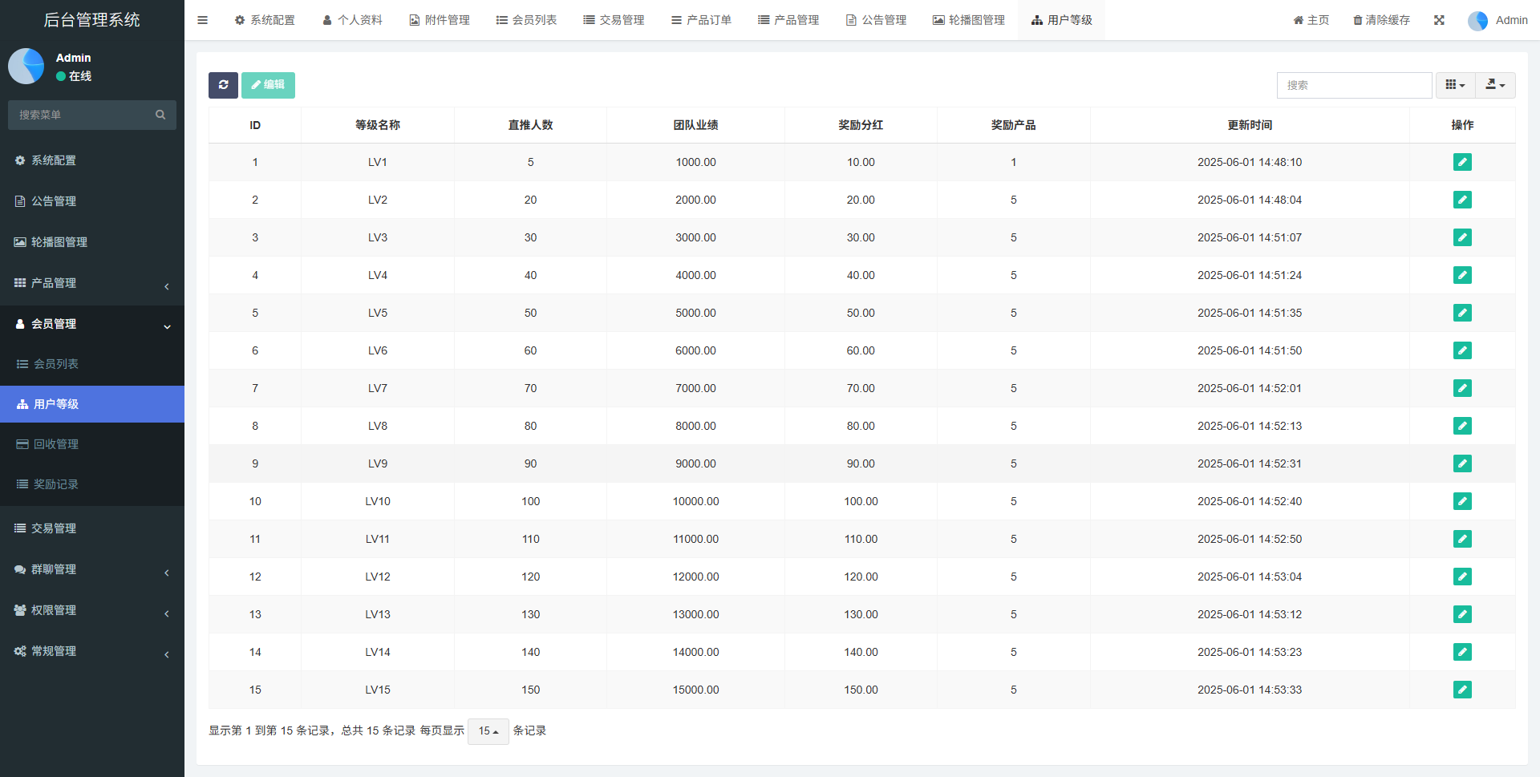Image resolution: width=1540 pixels, height=777 pixels.
Task: Open the export data dropdown
Action: click(1494, 85)
